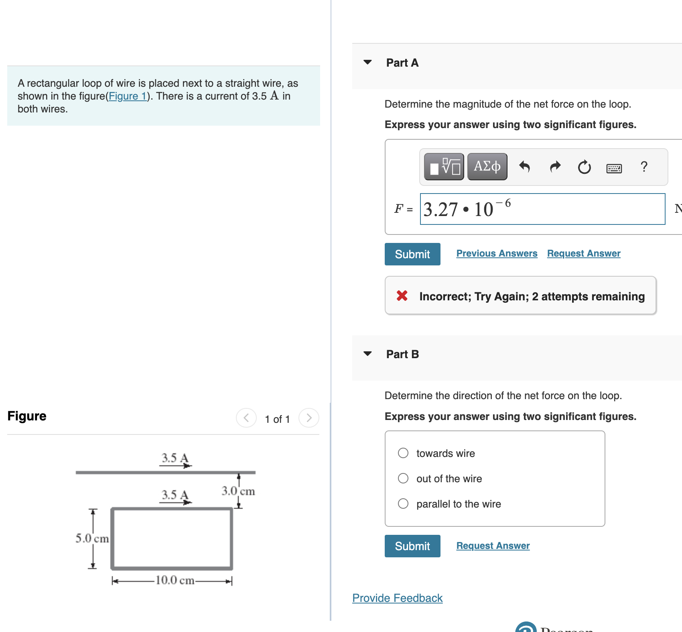Screen dimensions: 682x632
Task: Click the previous figure chevron
Action: pos(246,418)
